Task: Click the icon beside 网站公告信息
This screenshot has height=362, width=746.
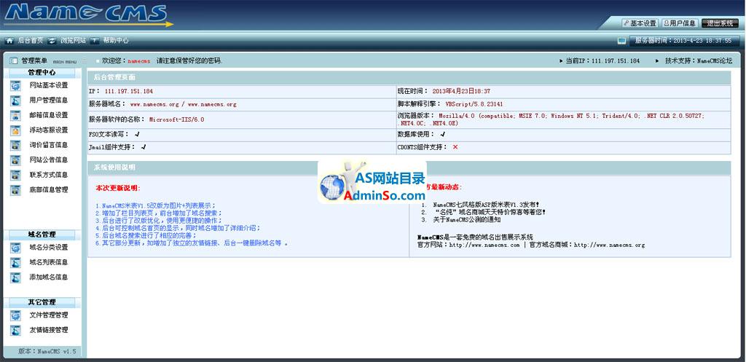Action: (16, 160)
